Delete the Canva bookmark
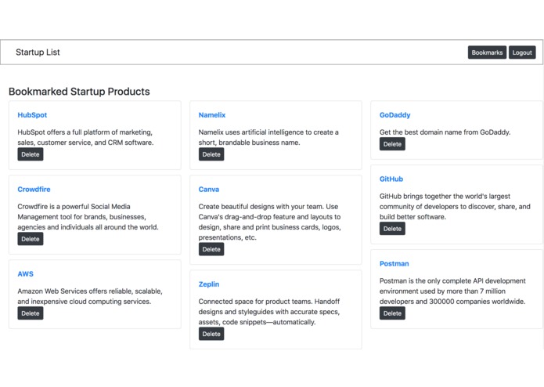Screen dimensions: 544x387 pyautogui.click(x=211, y=250)
